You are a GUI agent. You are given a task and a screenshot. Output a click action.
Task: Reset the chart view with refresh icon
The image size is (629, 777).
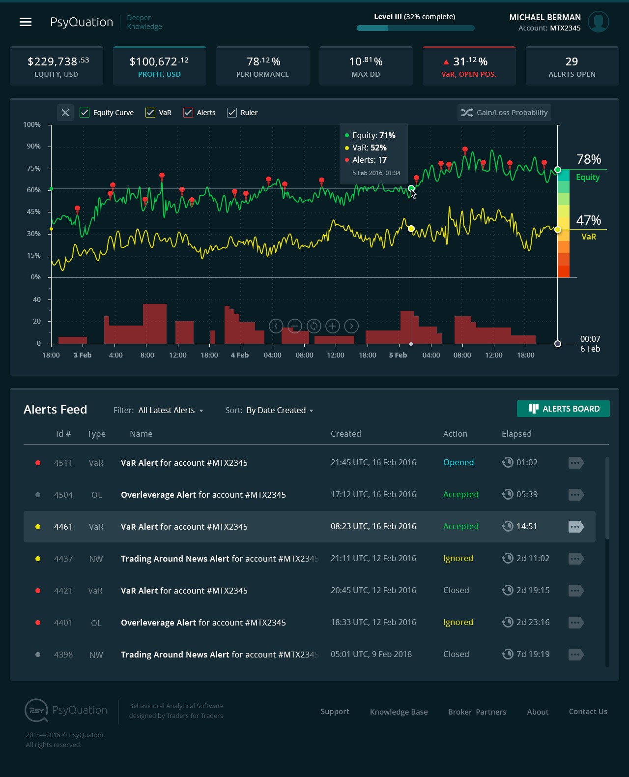[314, 326]
